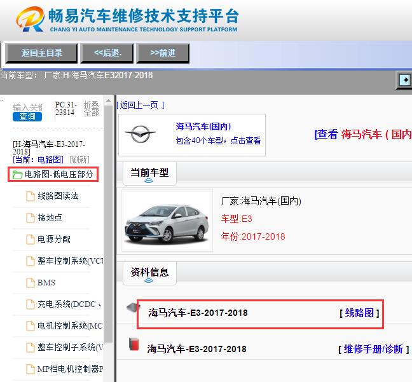
Task: Select the 当前车型 tab
Action: pos(149,174)
